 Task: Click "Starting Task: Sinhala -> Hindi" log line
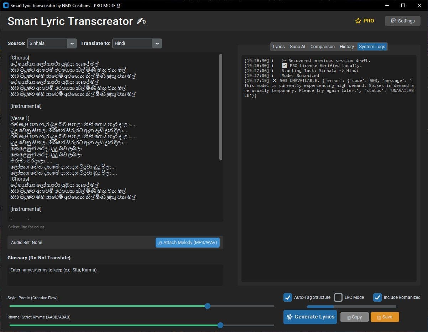coord(320,71)
